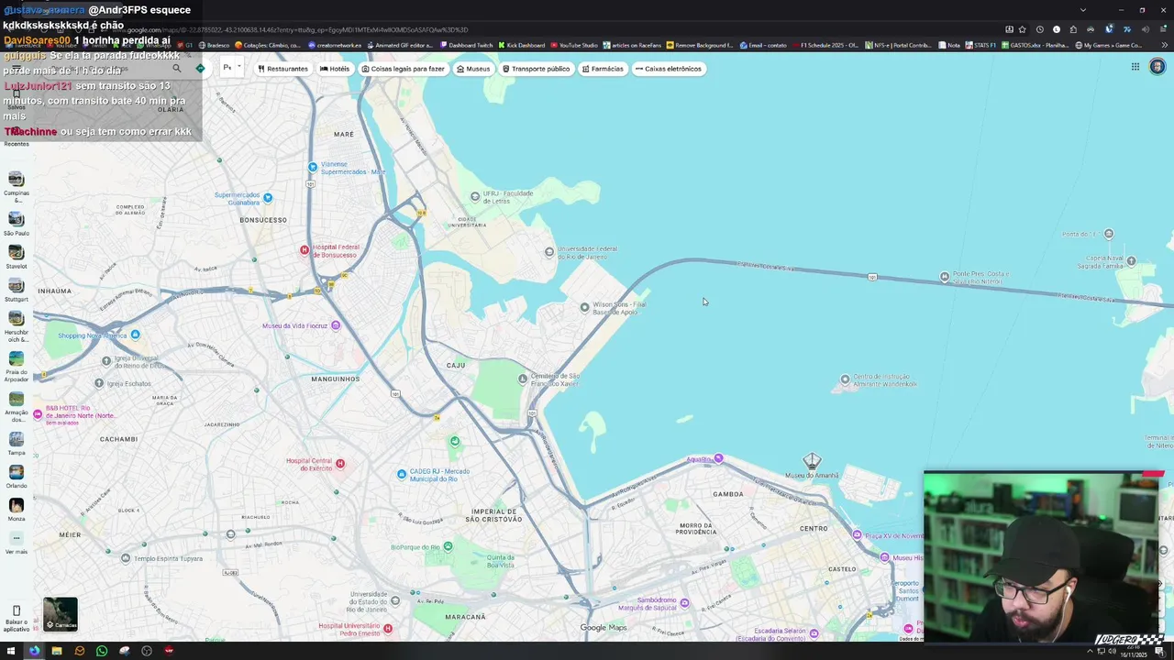Select the Museu do Amanhã landmark icon
Image resolution: width=1174 pixels, height=660 pixels.
pyautogui.click(x=812, y=461)
